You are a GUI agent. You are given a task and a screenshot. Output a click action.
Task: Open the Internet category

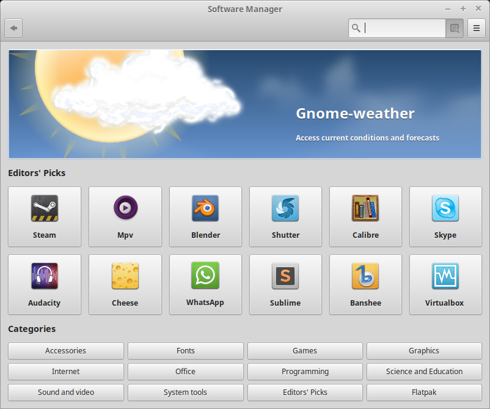pos(66,372)
